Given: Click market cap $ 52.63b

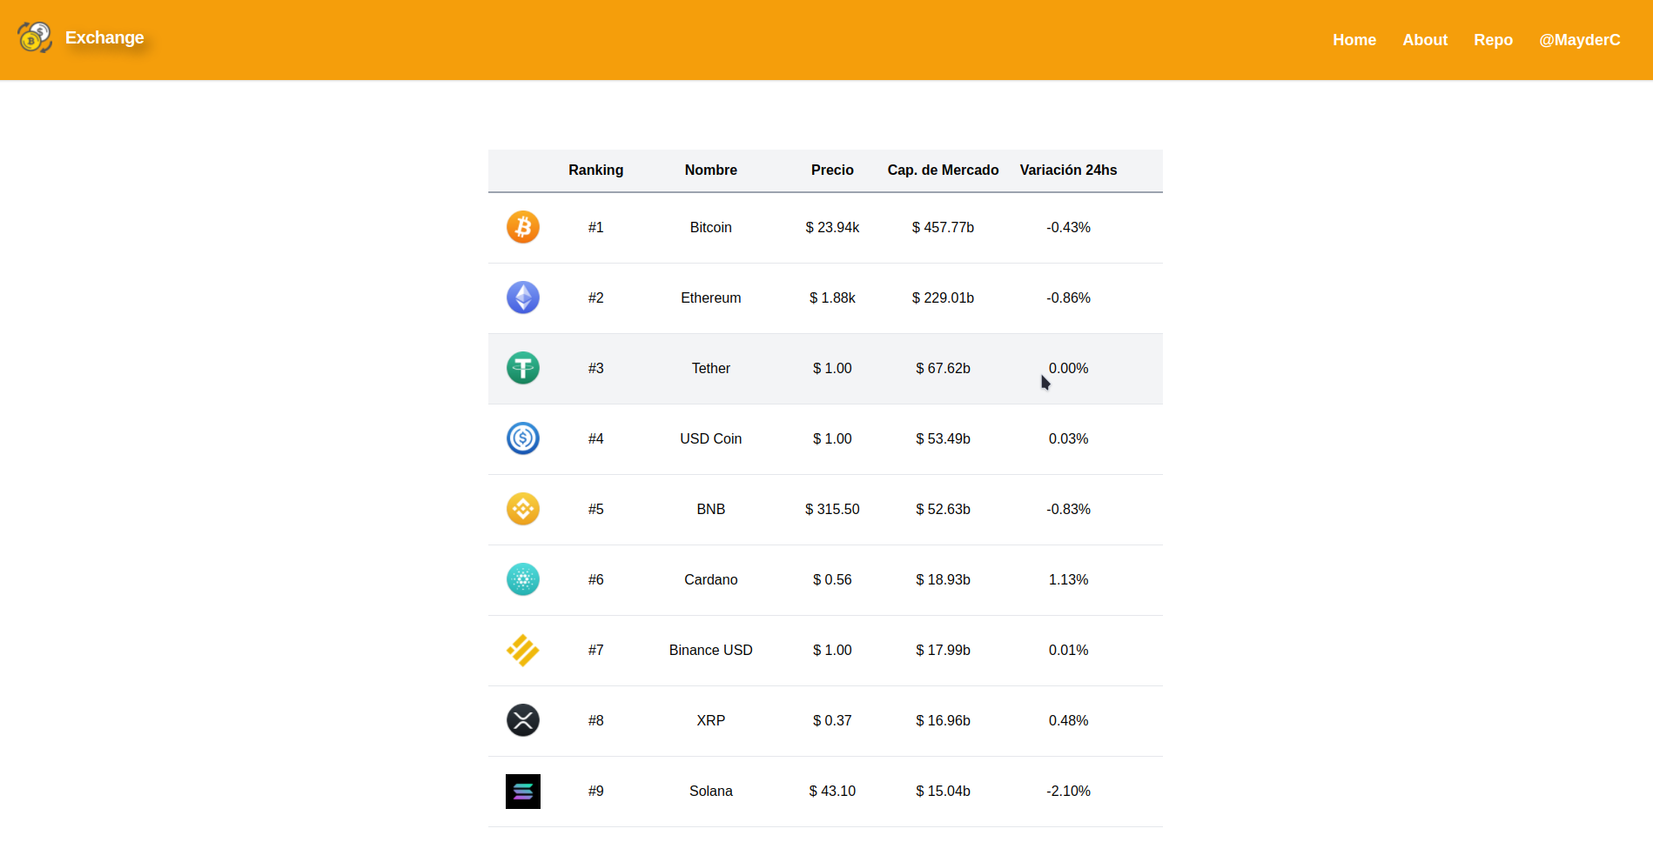Looking at the screenshot, I should coord(943,509).
